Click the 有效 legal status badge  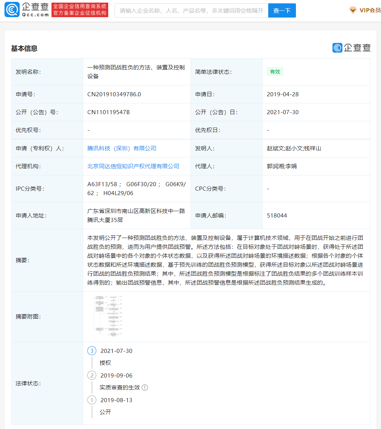point(275,72)
